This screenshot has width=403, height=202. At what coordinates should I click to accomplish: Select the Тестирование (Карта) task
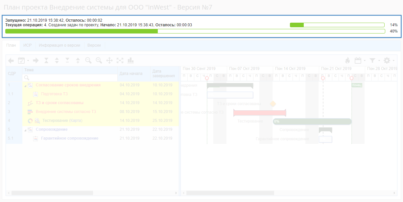pyautogui.click(x=62, y=121)
